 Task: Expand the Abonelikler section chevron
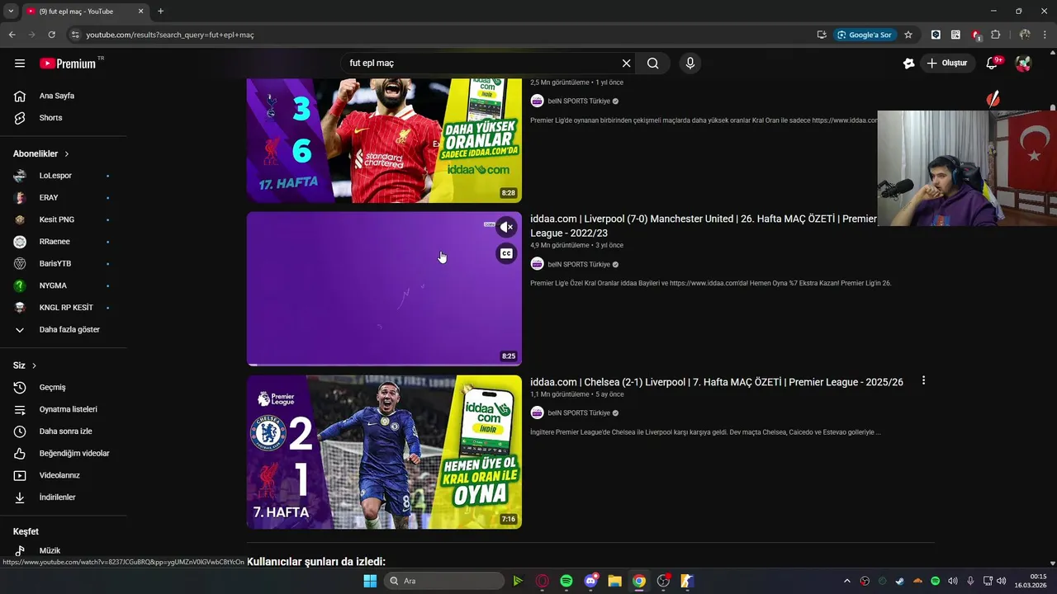pos(67,154)
